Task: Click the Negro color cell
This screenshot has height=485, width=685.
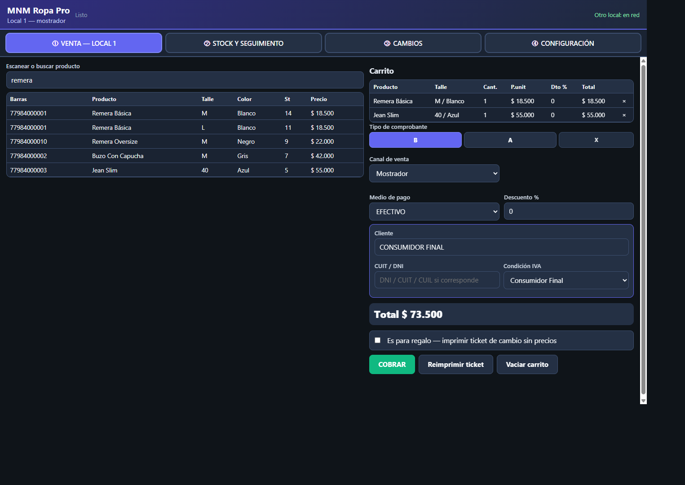Action: pos(246,141)
